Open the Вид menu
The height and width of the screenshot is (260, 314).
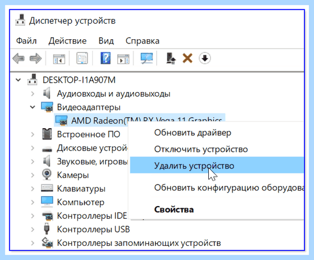(106, 41)
